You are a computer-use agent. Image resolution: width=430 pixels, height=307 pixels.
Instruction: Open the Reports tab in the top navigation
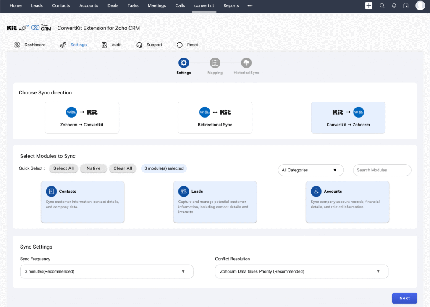pyautogui.click(x=231, y=6)
